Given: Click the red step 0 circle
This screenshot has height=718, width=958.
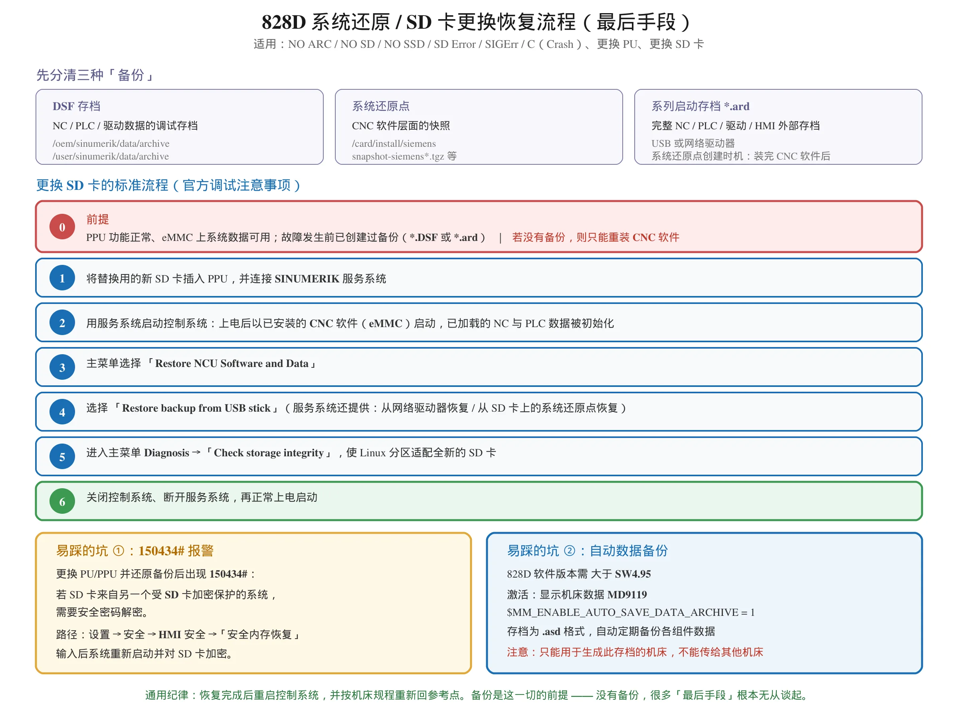Looking at the screenshot, I should click(62, 227).
